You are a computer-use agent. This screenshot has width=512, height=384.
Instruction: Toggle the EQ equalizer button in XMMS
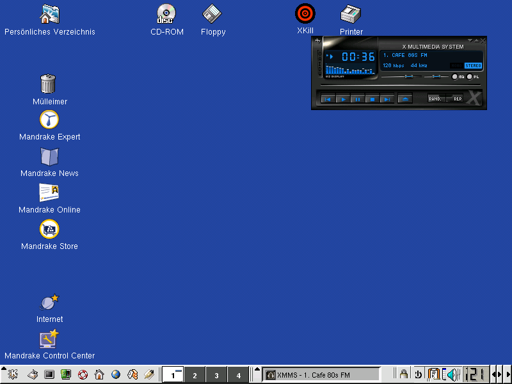458,77
